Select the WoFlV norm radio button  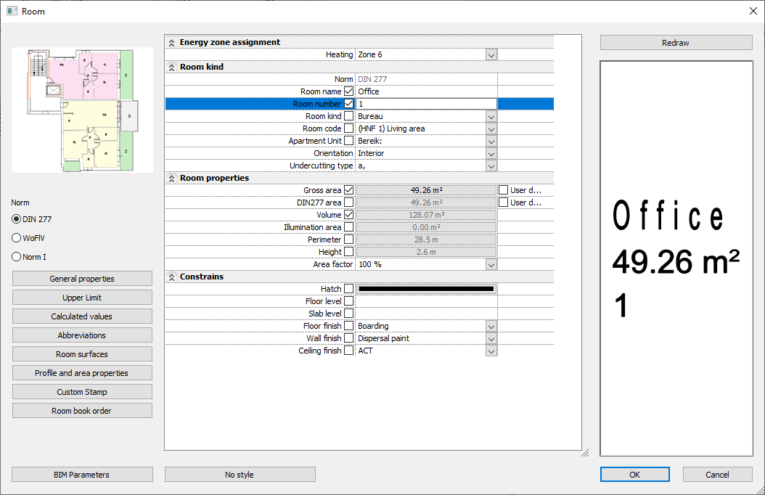tap(17, 238)
